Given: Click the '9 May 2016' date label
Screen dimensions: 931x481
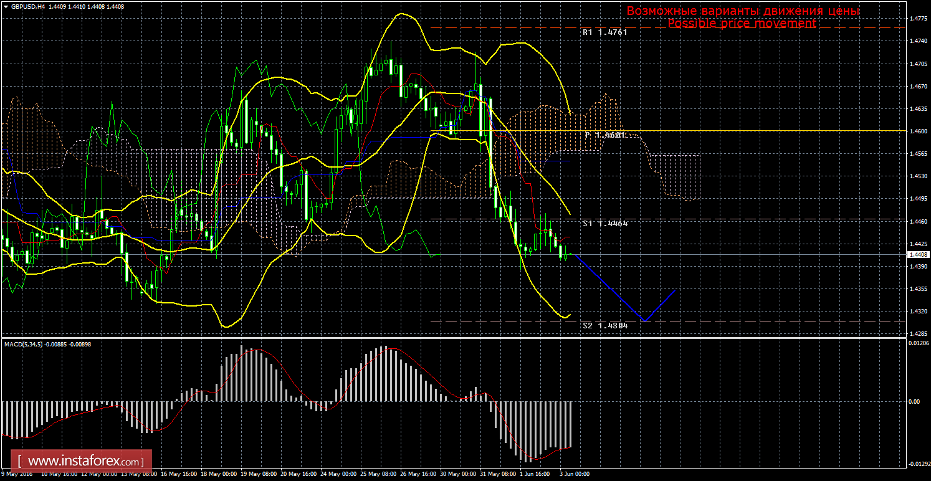Looking at the screenshot, I should pyautogui.click(x=17, y=474).
